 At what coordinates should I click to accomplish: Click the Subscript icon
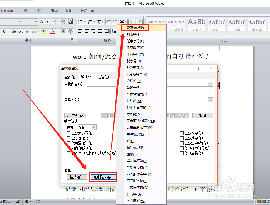(x=21, y=32)
